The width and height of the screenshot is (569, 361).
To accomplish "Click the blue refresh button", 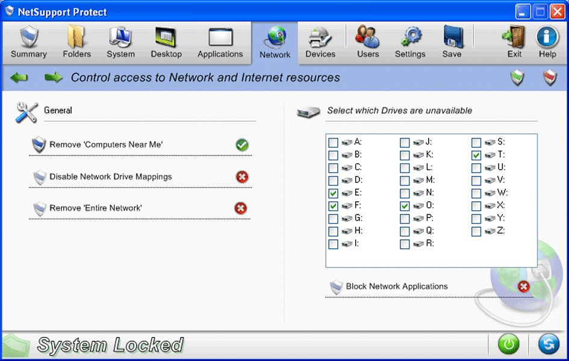I will [x=549, y=344].
